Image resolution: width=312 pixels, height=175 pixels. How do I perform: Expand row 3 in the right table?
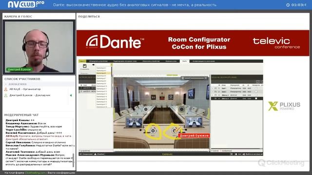(x=213, y=95)
